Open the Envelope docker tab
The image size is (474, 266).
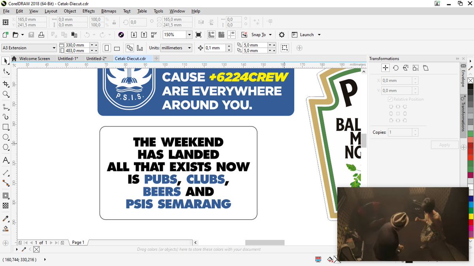pos(463,75)
